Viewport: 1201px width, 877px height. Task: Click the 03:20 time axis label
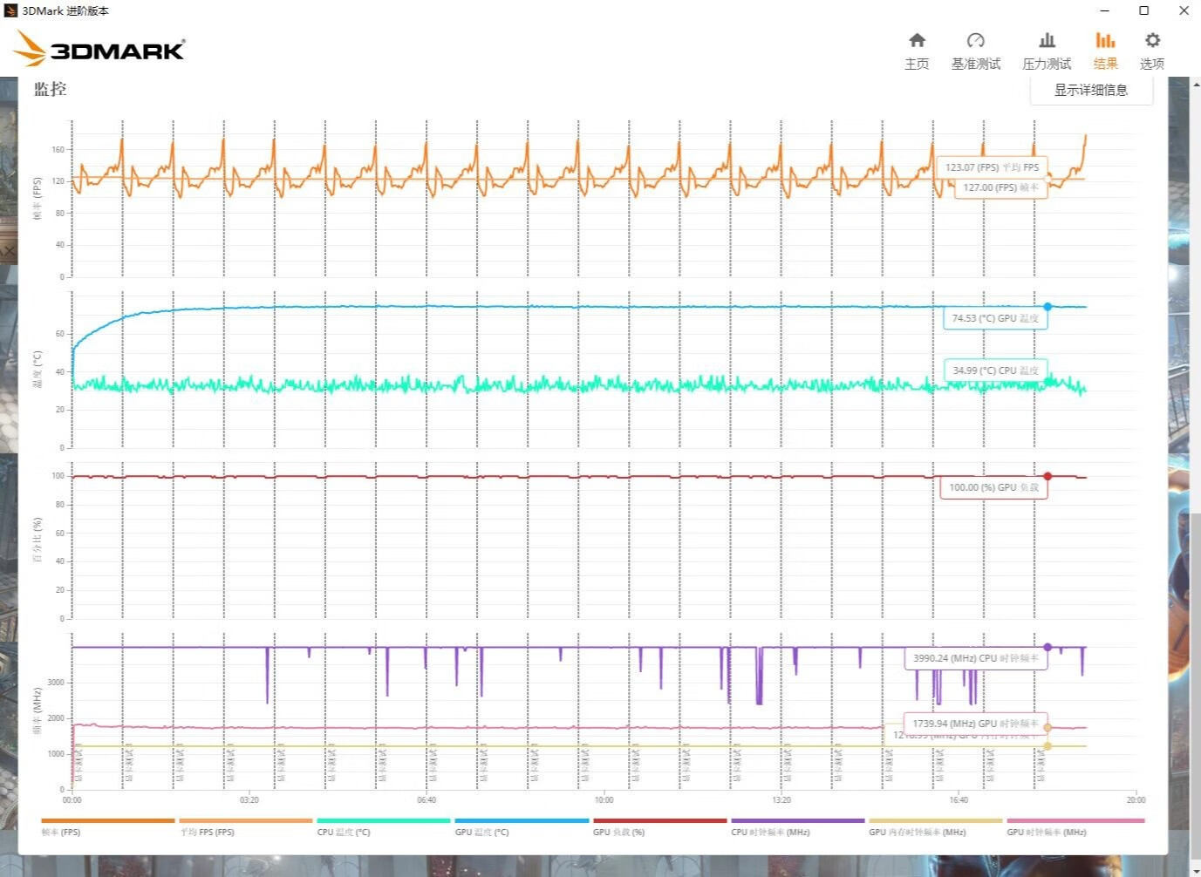[x=249, y=799]
